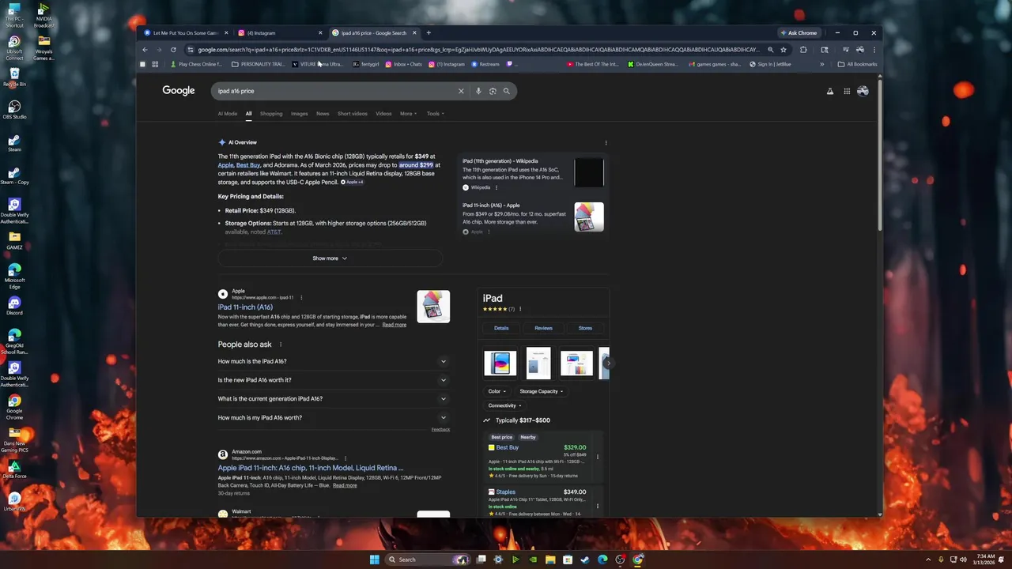The width and height of the screenshot is (1012, 569).
Task: Open a new Chrome tab
Action: click(x=429, y=33)
